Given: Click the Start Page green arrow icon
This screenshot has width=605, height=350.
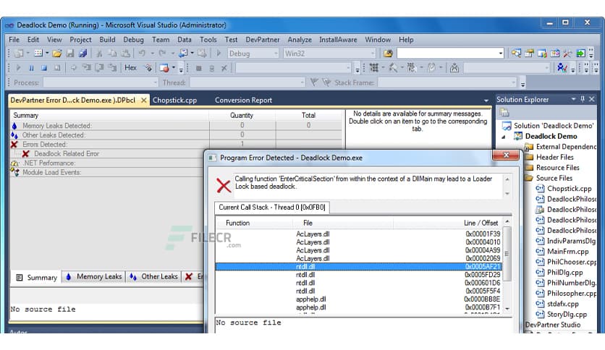Looking at the screenshot, I should pos(580,54).
